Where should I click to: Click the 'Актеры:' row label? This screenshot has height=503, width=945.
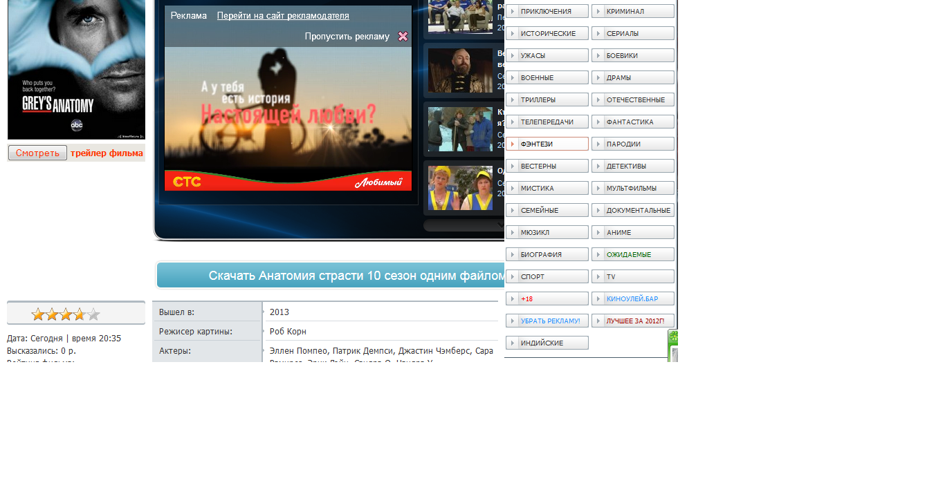point(175,351)
